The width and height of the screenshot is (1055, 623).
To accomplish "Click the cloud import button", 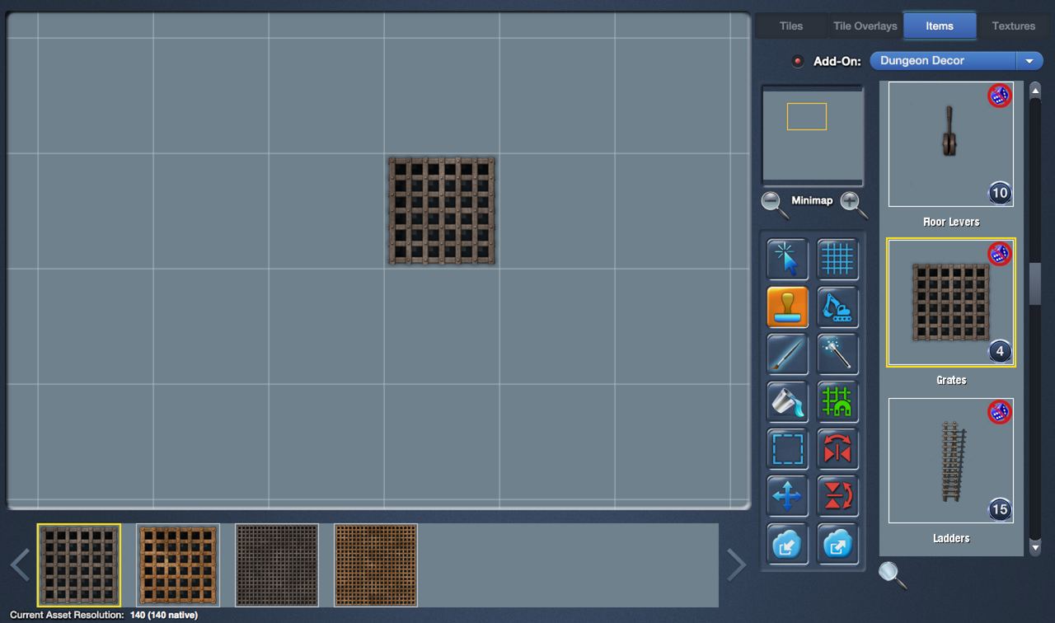I will coord(787,544).
